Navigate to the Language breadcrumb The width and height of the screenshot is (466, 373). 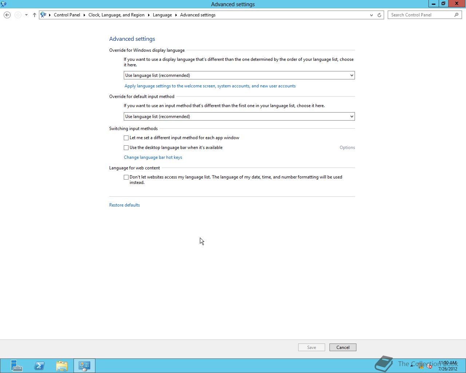point(162,15)
